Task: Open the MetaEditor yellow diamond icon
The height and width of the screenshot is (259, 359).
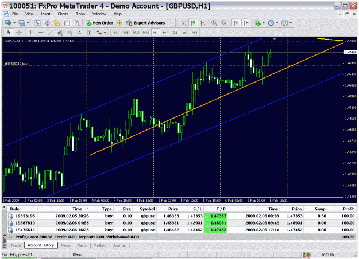Action: coord(119,23)
